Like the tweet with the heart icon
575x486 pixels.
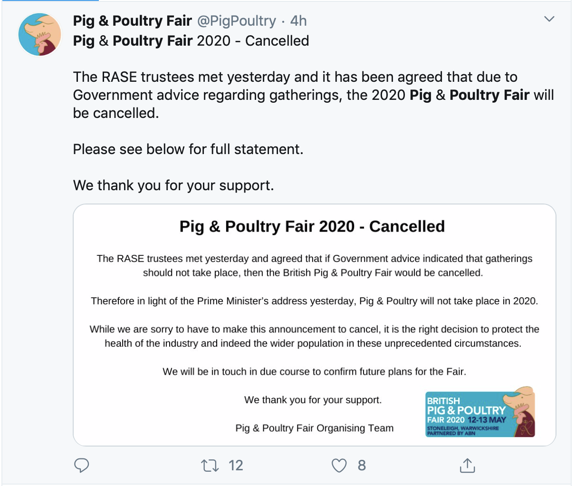[x=339, y=465]
